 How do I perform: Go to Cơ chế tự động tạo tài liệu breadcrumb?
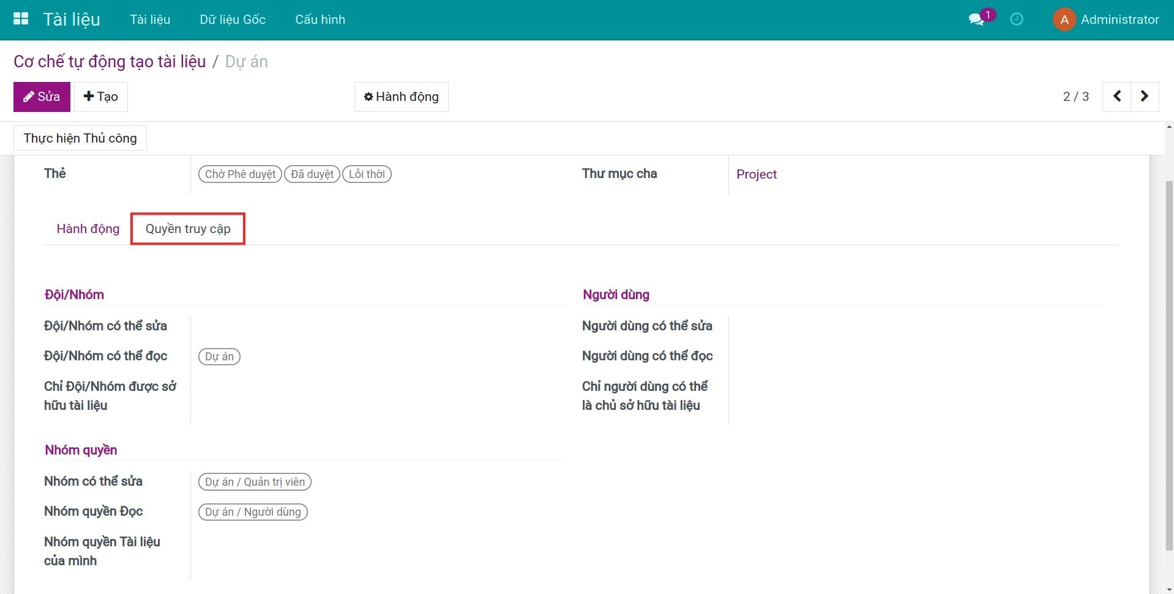tap(110, 62)
